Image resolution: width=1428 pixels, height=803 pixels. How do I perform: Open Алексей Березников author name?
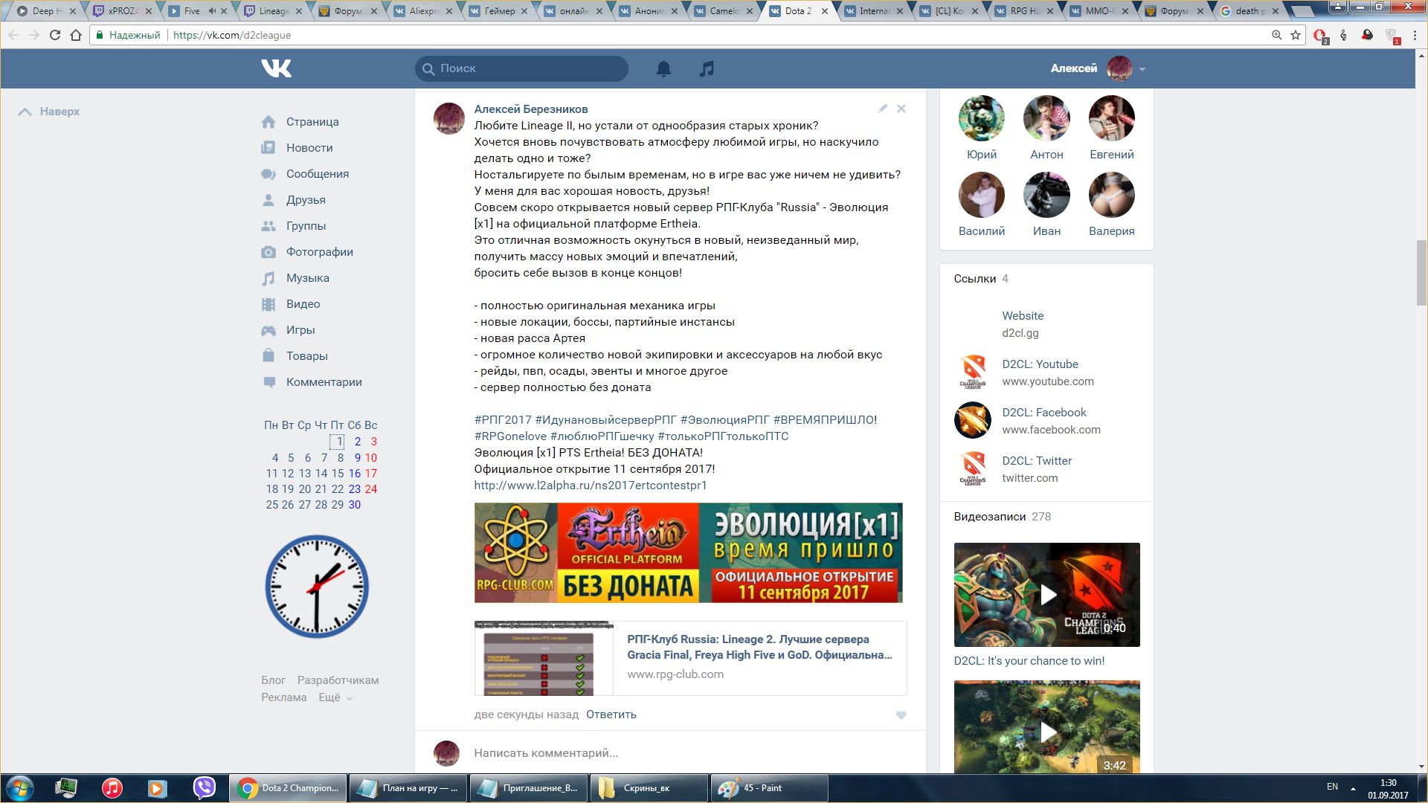coord(530,109)
